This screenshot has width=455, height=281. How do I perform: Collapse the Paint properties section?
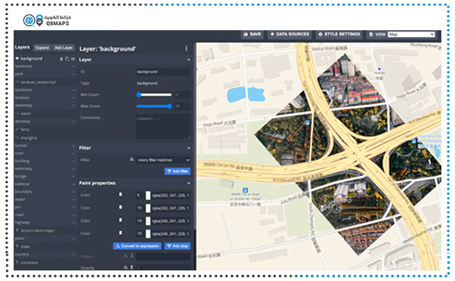tap(189, 183)
